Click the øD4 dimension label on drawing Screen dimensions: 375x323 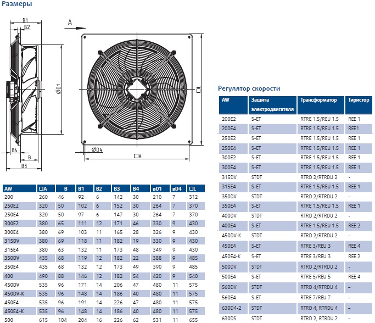(x=97, y=150)
